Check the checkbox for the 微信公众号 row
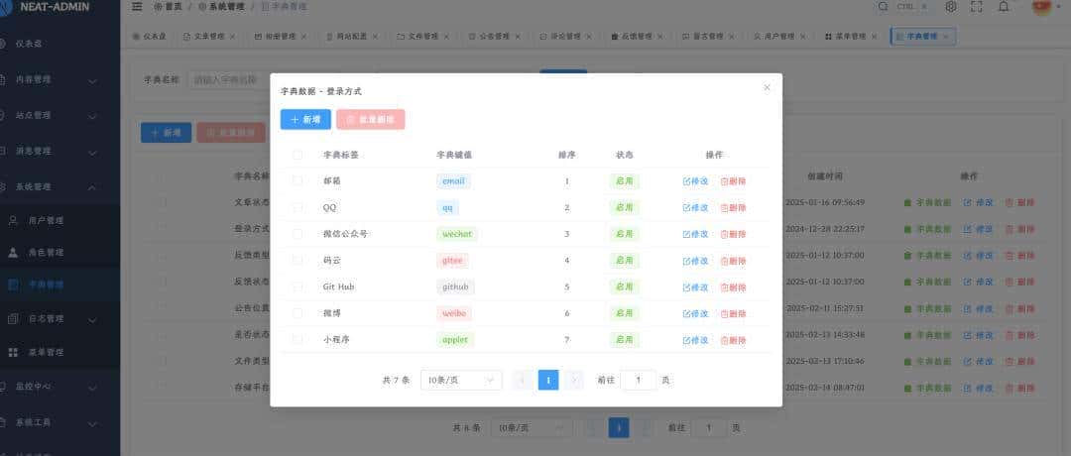The width and height of the screenshot is (1071, 456). 297,234
